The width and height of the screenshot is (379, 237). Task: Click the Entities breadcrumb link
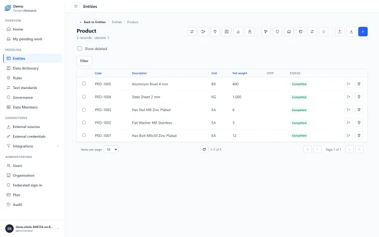[x=117, y=22]
